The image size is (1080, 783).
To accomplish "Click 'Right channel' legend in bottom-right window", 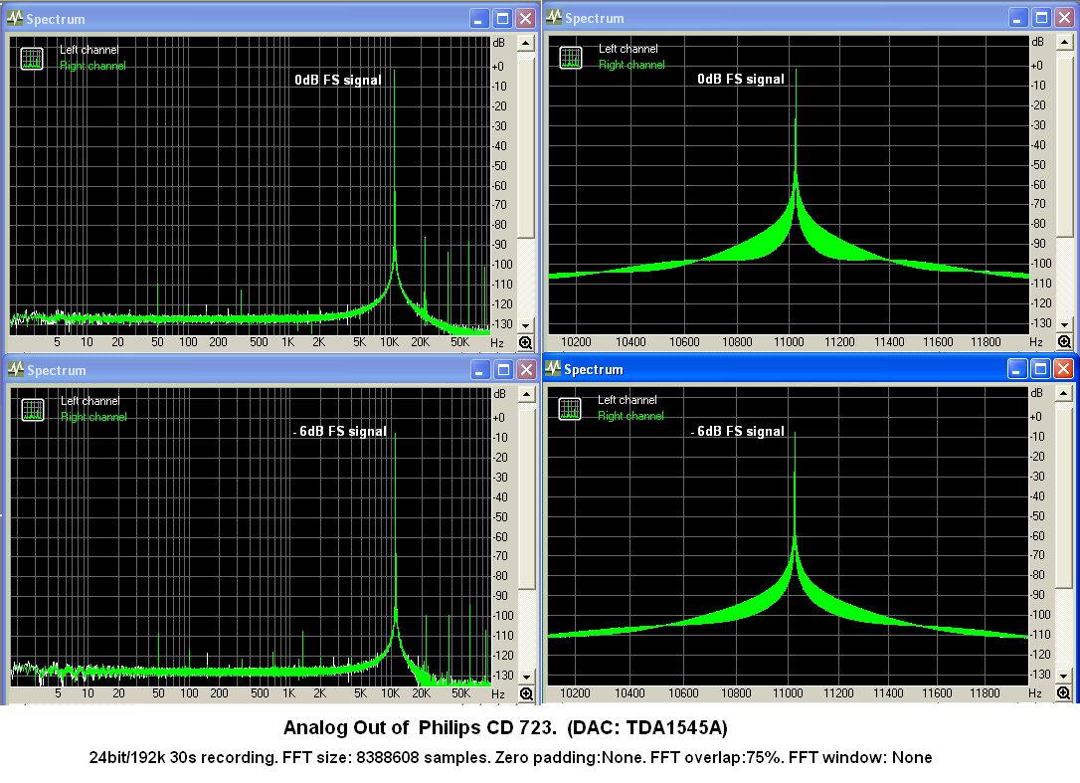I will click(x=630, y=416).
